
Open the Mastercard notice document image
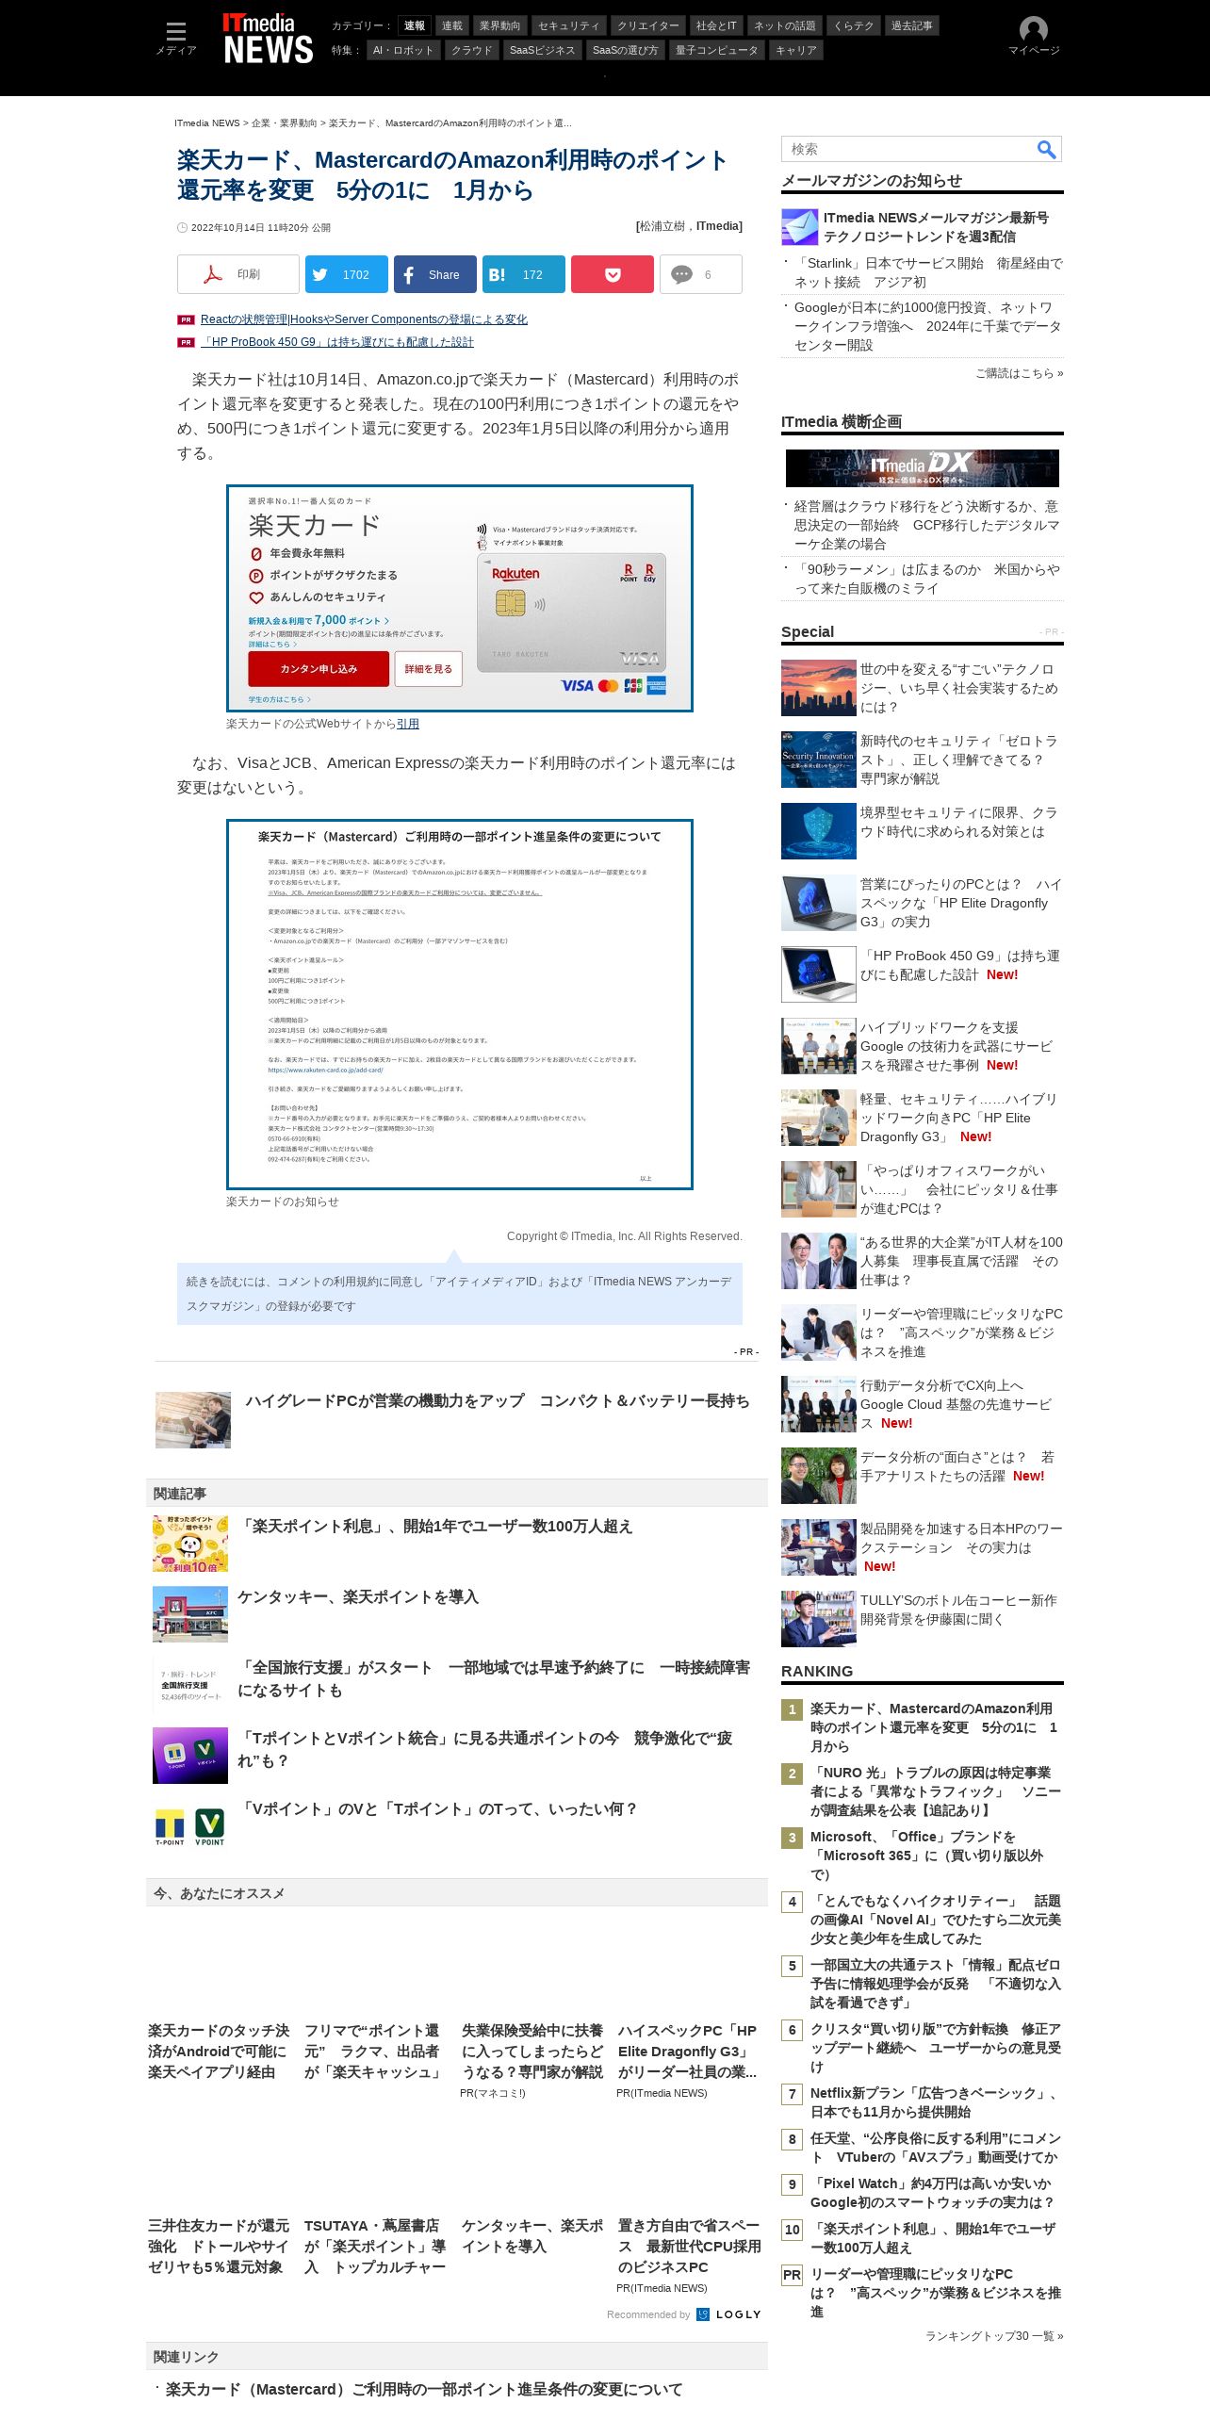[460, 1005]
